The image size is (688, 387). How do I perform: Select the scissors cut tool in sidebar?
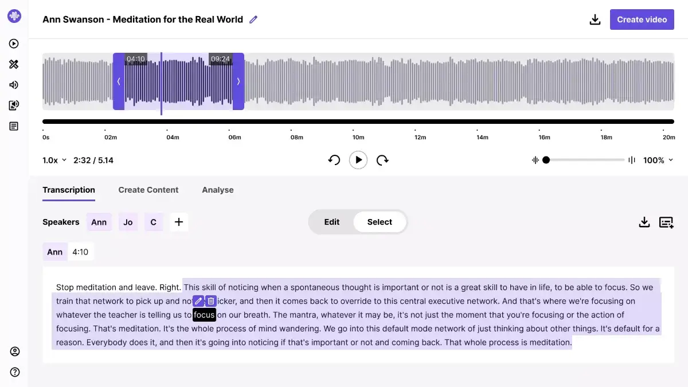14,64
